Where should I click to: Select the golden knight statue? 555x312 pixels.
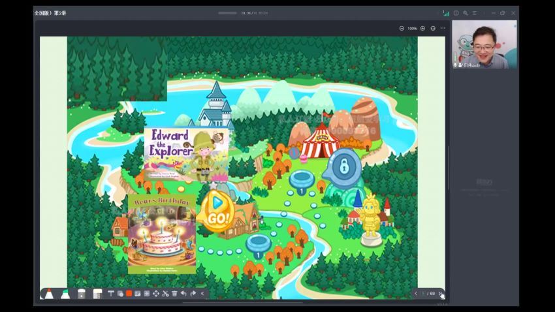pos(371,220)
